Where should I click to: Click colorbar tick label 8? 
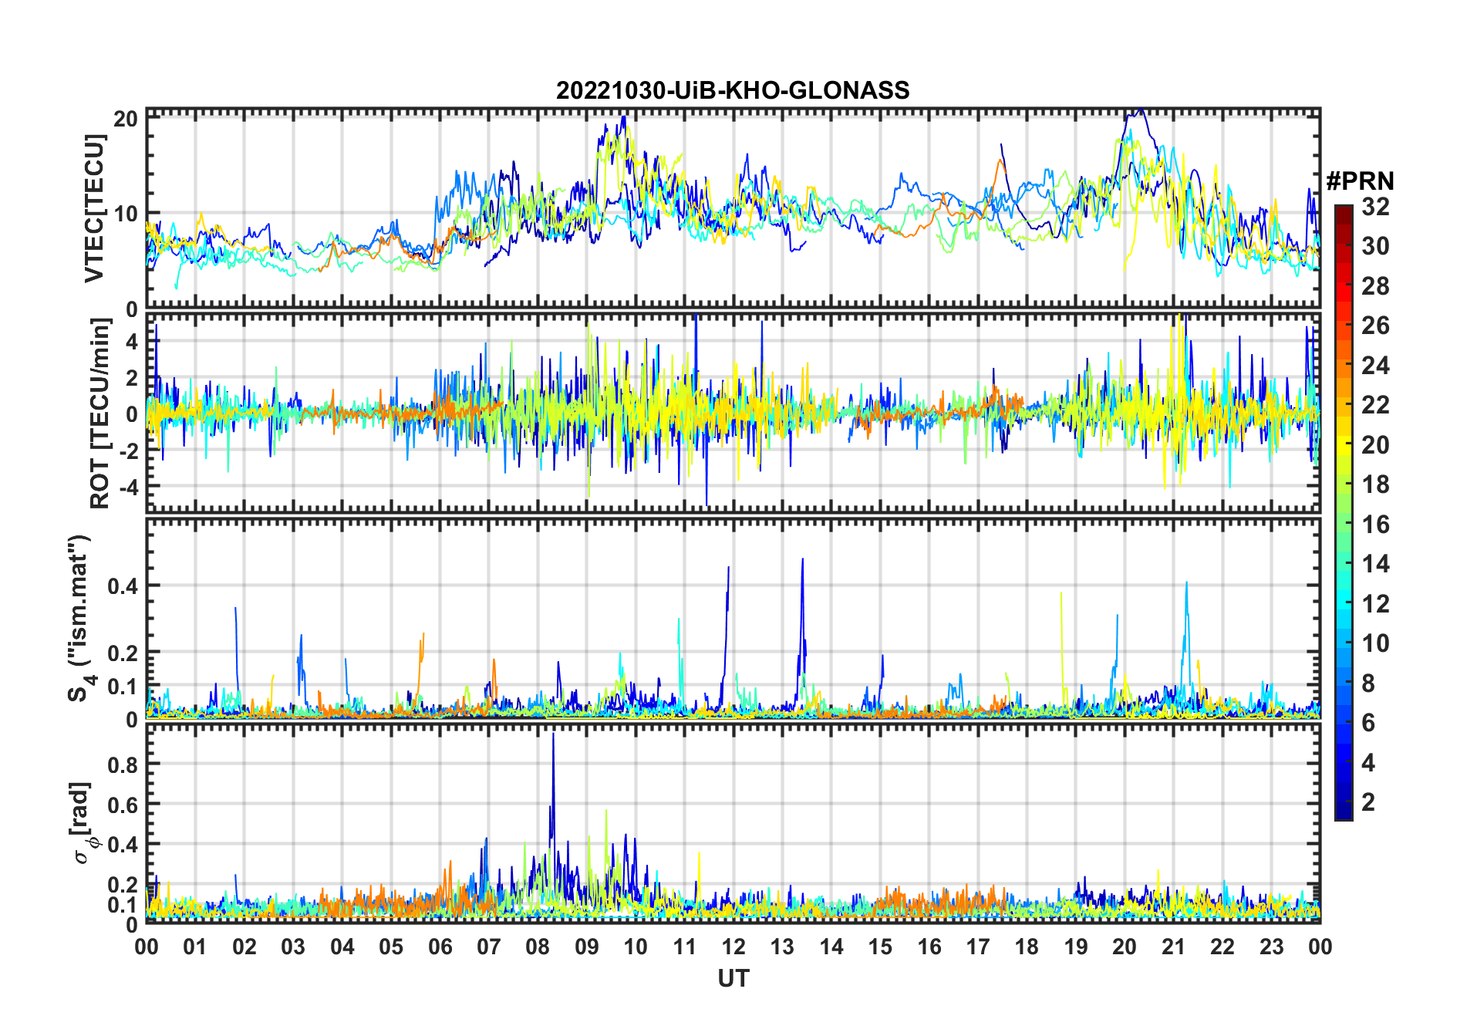click(1369, 683)
